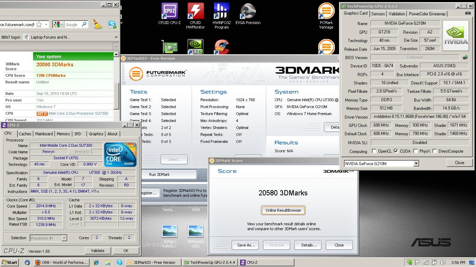Open the Laptop Forums bookmark
Image resolution: width=476 pixels, height=267 pixels.
[x=47, y=37]
